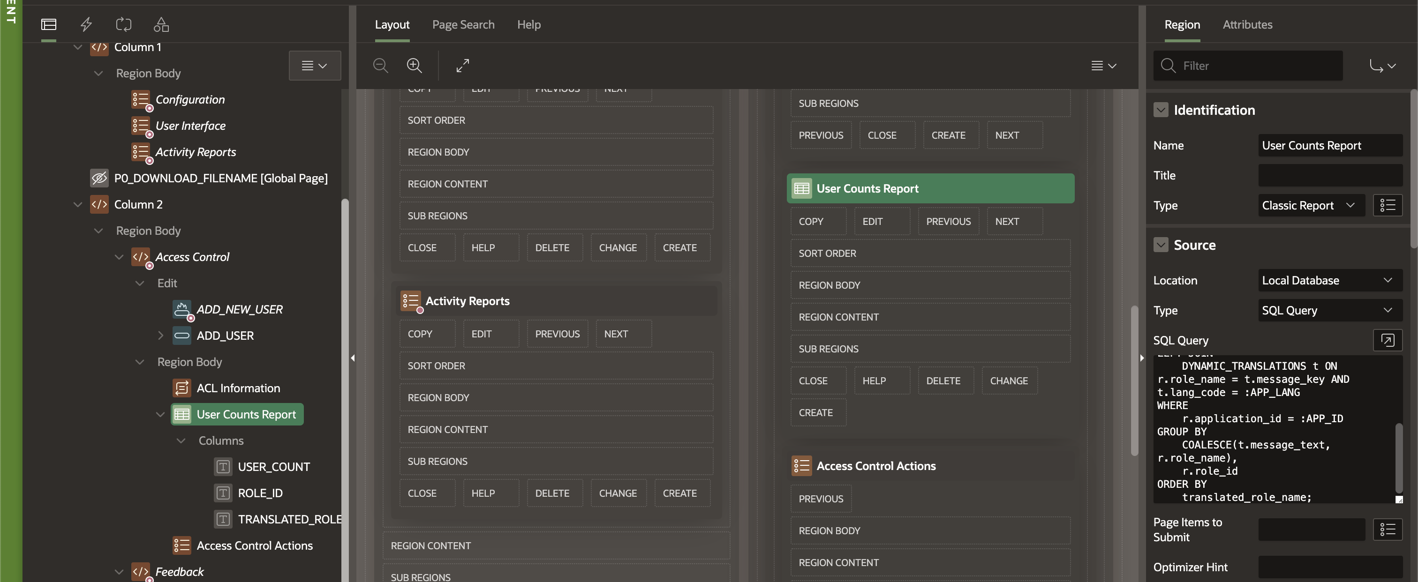Expand layout to full screen arrows icon
This screenshot has height=582, width=1418.
[462, 66]
